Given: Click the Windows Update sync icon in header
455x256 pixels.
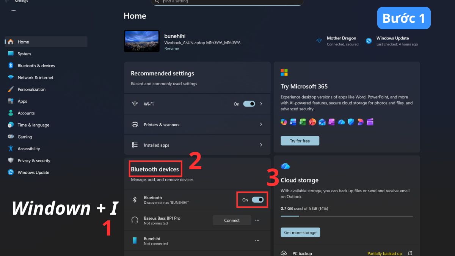Looking at the screenshot, I should [369, 41].
